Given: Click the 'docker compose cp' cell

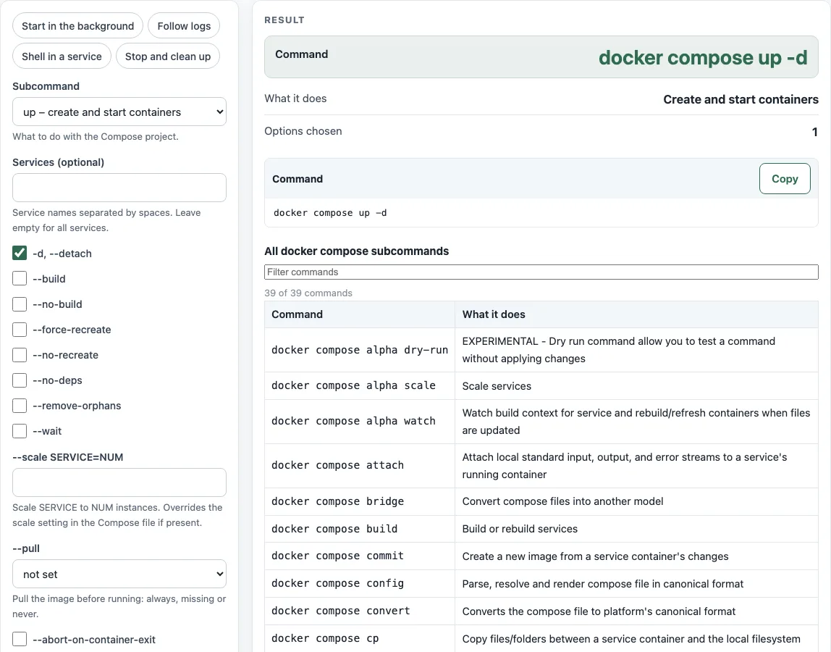Looking at the screenshot, I should coord(359,638).
